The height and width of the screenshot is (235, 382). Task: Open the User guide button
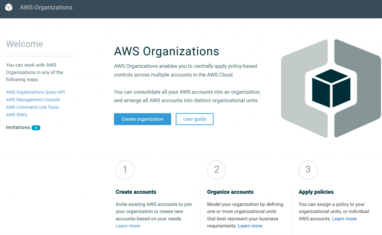point(195,119)
